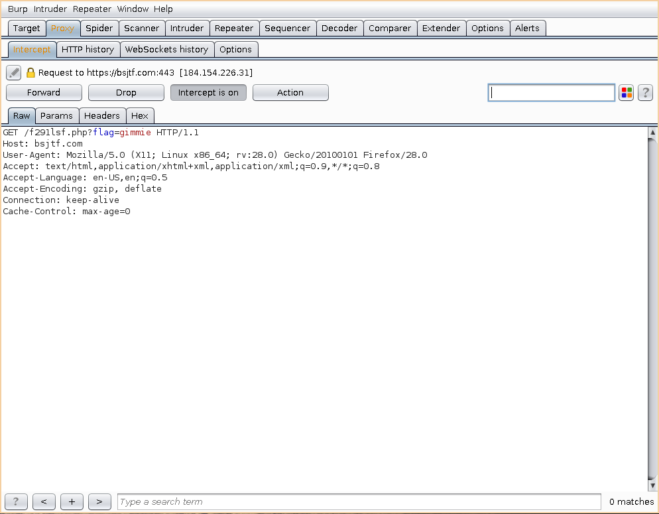Click the request editor scrollbar down arrow
Screen dimensions: 659x514
(652, 485)
